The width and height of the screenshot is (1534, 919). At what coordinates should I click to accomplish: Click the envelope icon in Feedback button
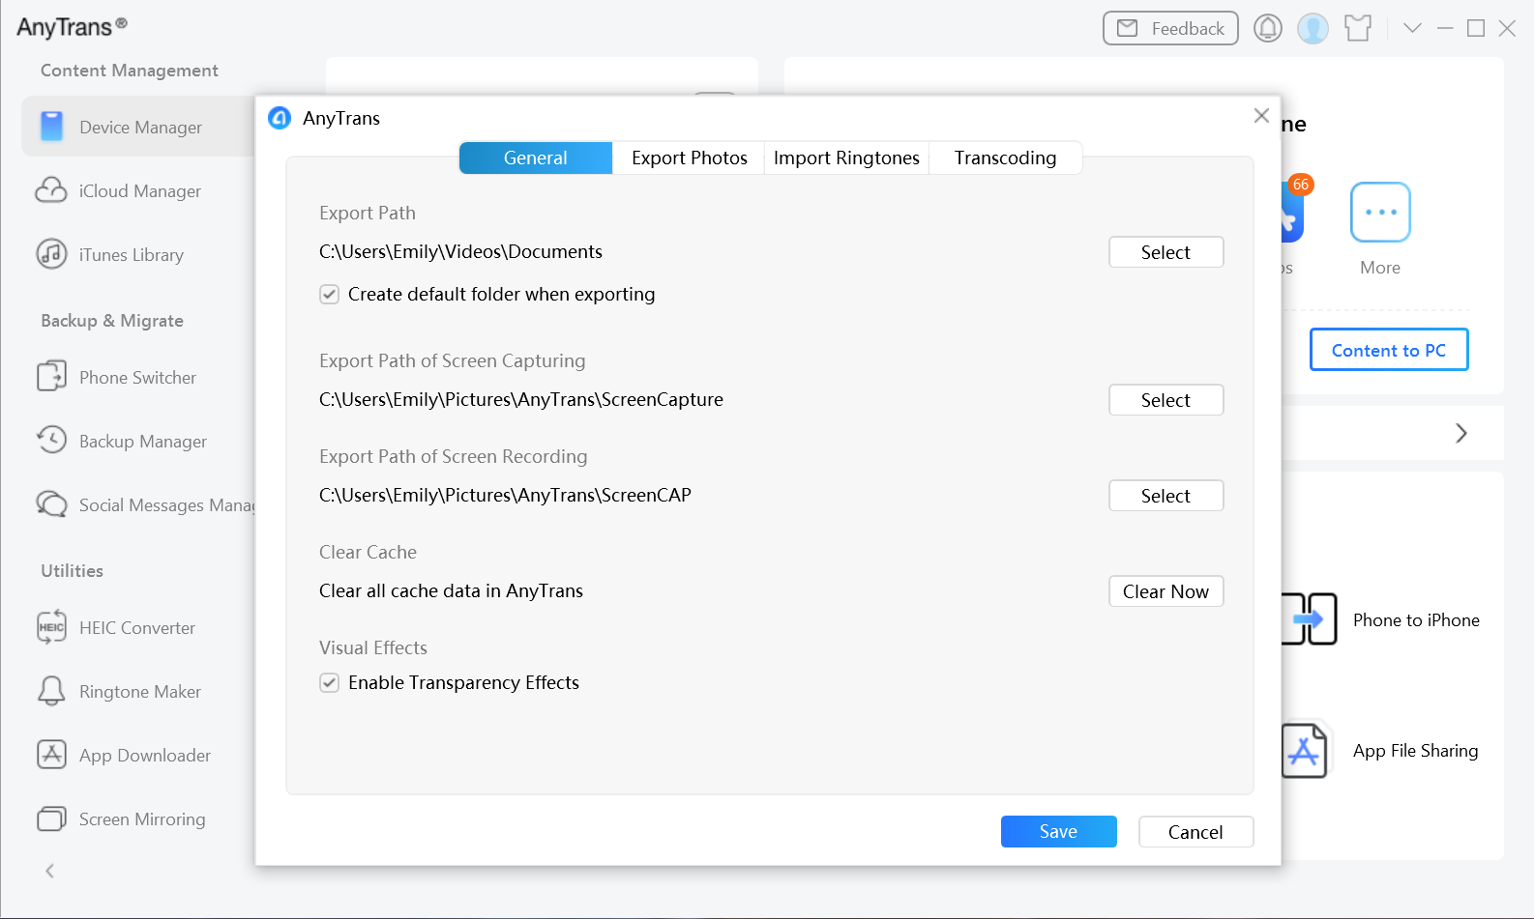click(x=1128, y=28)
